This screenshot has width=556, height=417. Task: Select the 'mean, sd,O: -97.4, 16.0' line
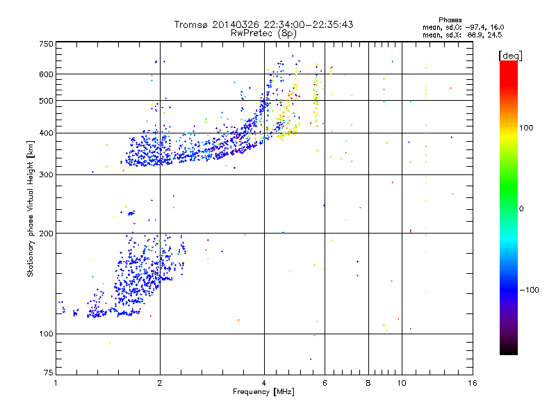463,27
